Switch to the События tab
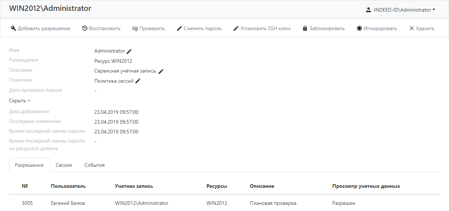Screen dimensions: 449x211 click(x=94, y=165)
